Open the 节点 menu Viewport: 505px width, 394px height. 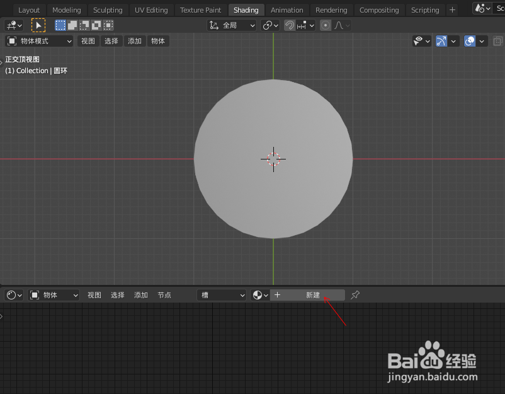[x=164, y=295]
